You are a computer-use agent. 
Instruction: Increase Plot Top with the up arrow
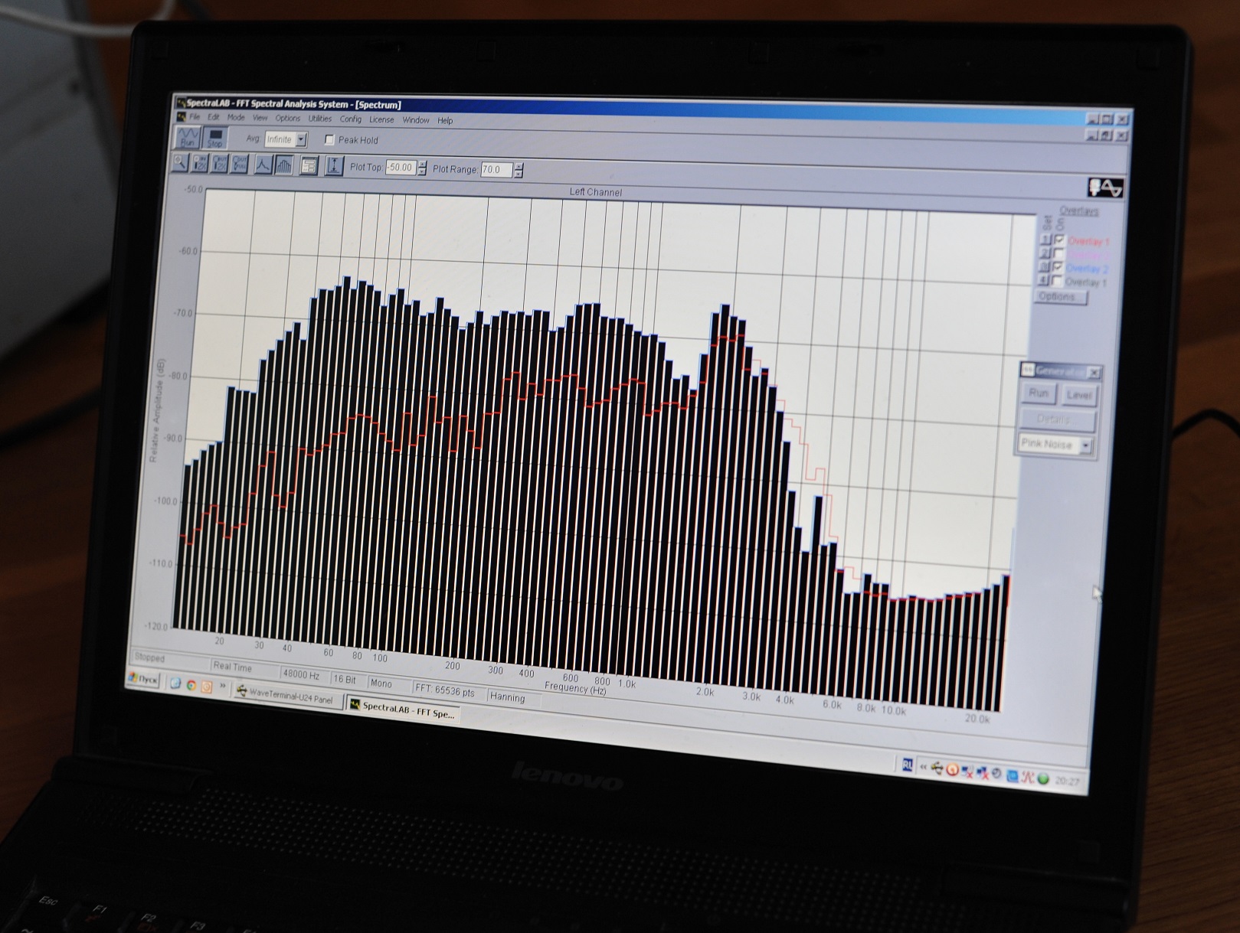click(421, 165)
